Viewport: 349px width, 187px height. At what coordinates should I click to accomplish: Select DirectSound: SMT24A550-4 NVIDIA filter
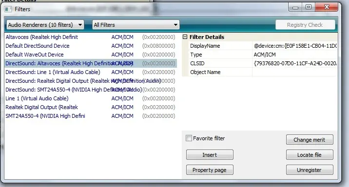[91, 90]
